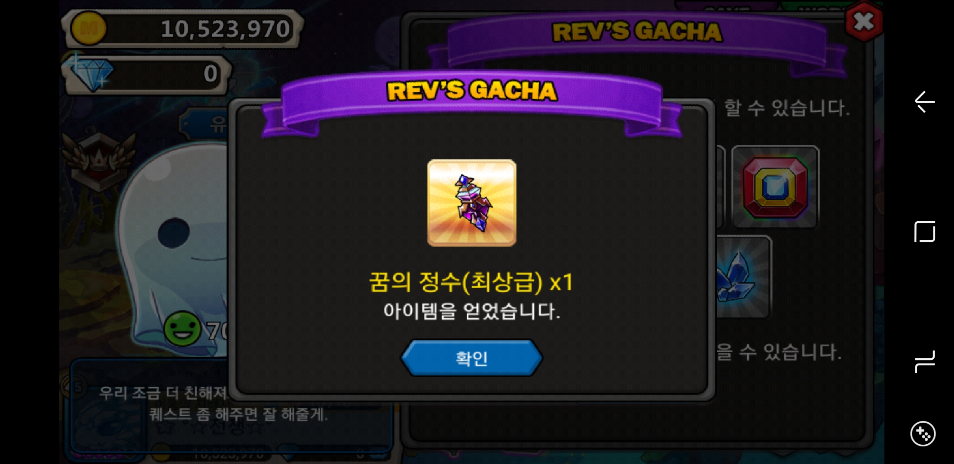
Task: Tap the Android back arrow
Action: [x=924, y=102]
